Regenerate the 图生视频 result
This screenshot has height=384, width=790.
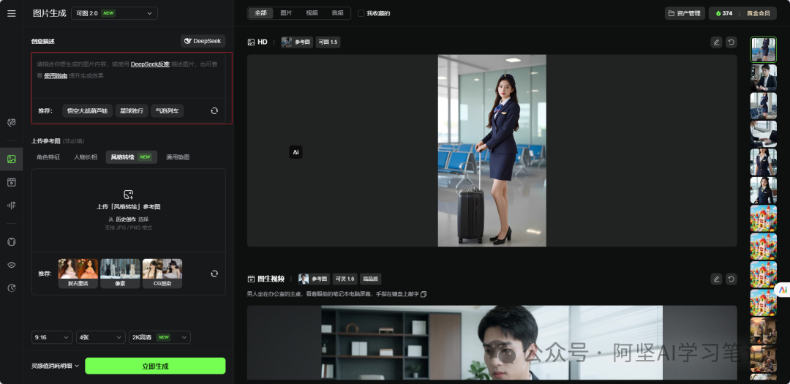(x=731, y=279)
